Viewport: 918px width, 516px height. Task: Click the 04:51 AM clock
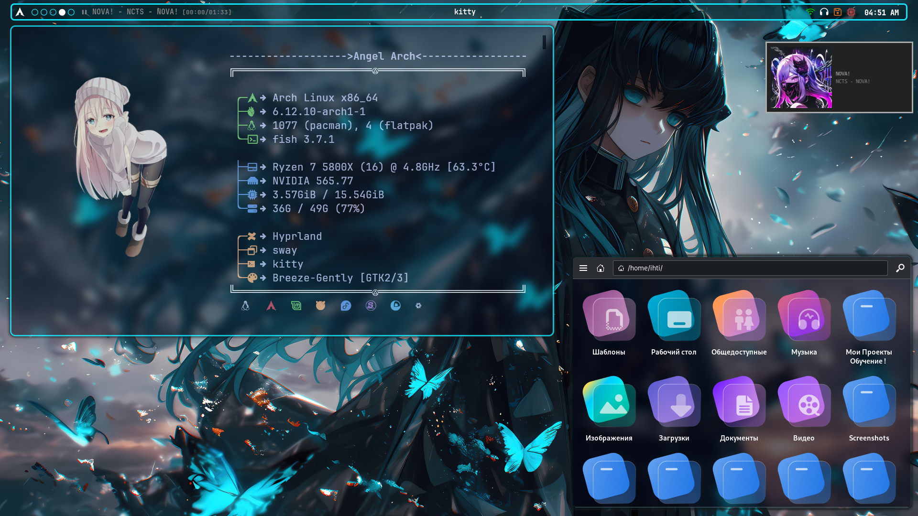coord(881,12)
